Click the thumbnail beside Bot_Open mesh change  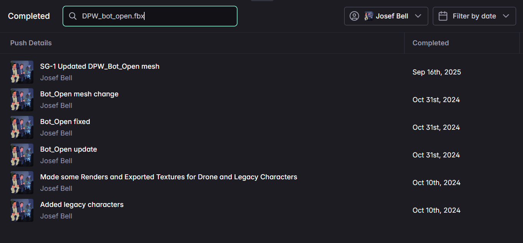[21, 99]
